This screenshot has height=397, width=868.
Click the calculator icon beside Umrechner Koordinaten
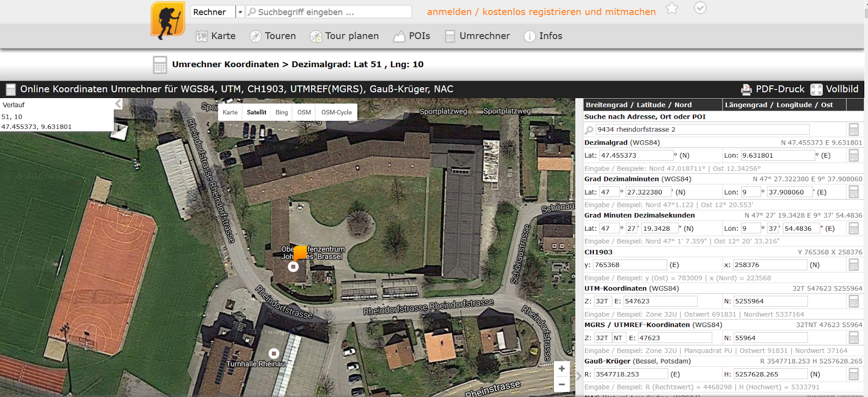(x=160, y=64)
